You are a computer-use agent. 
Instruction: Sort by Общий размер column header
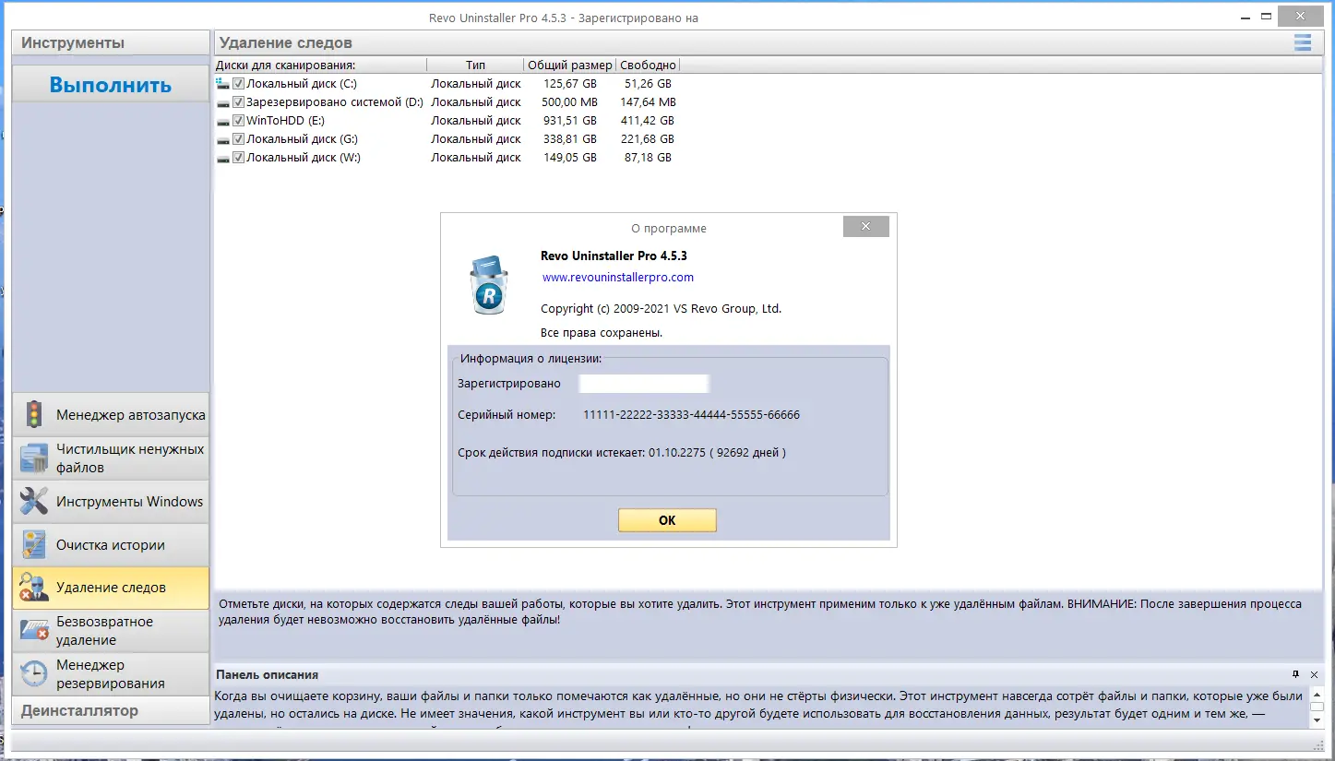click(569, 65)
